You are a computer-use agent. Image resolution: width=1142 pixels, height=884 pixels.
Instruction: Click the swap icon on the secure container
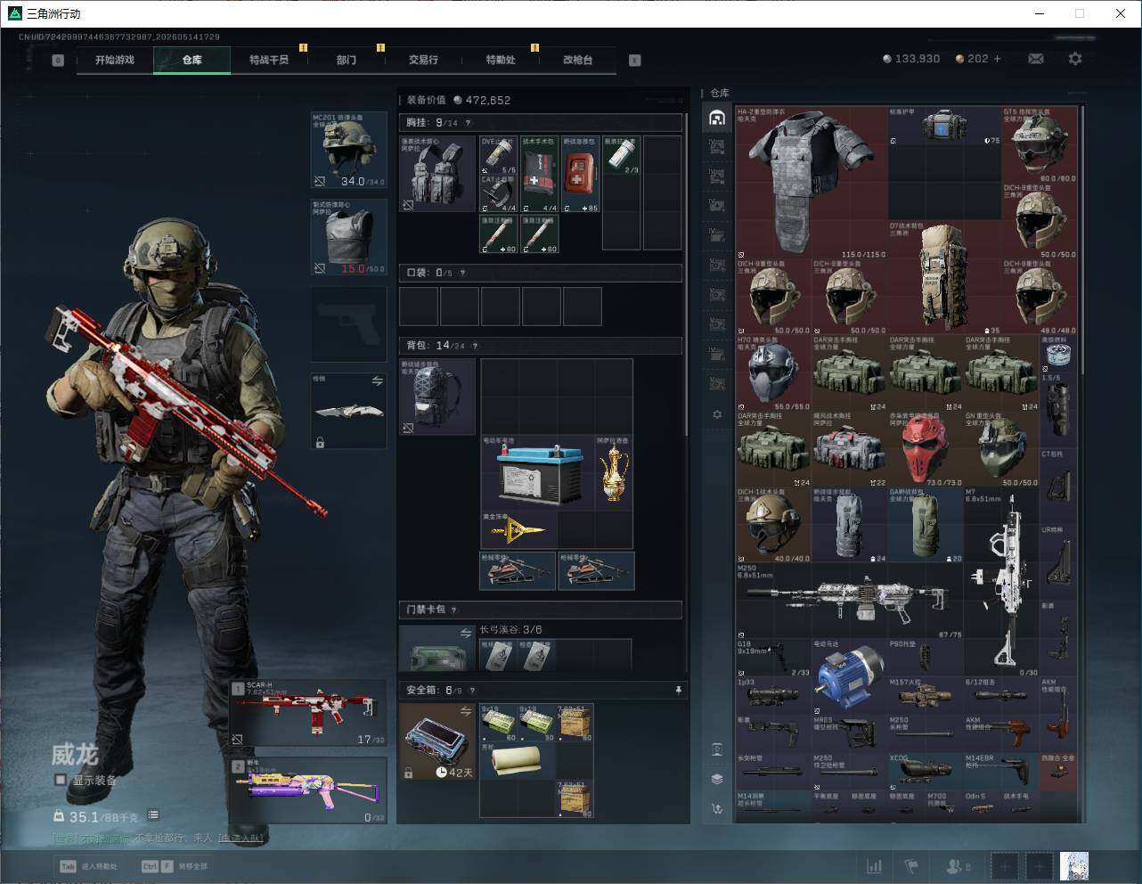pyautogui.click(x=466, y=710)
